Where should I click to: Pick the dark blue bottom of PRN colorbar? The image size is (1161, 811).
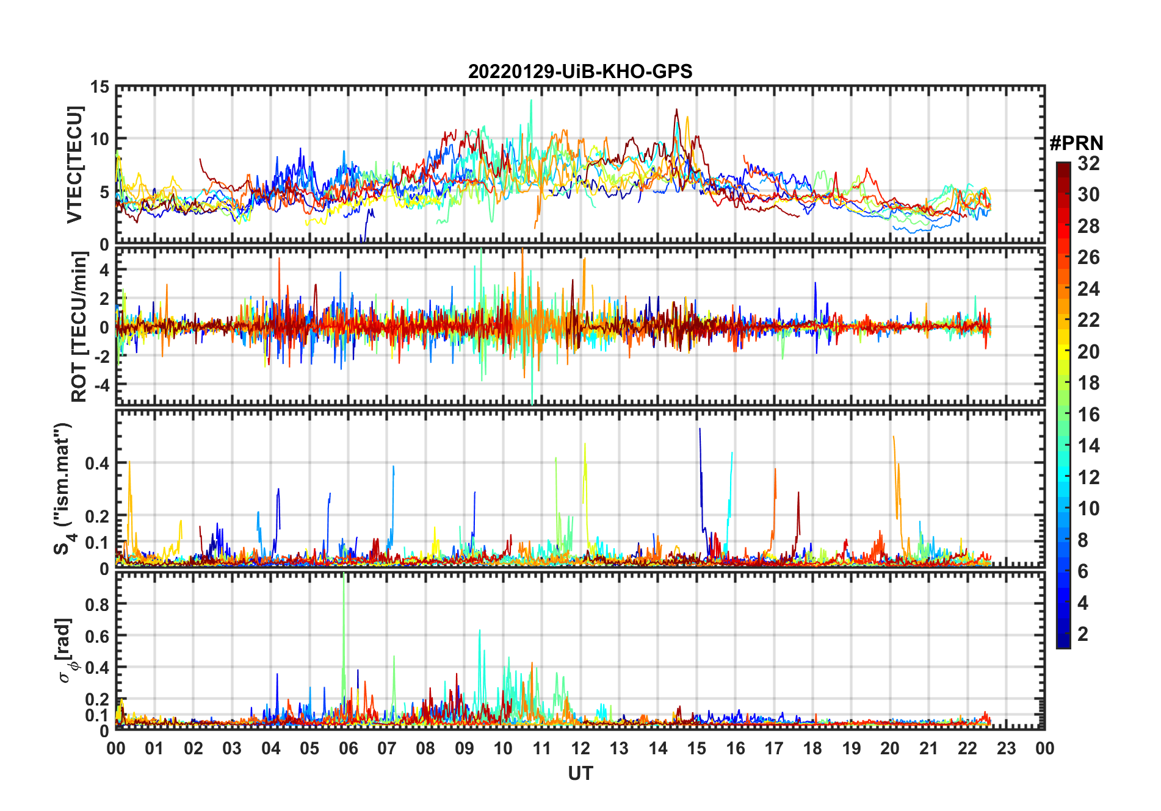[1063, 643]
